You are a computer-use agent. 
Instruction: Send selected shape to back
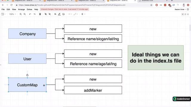(x=50, y=14)
